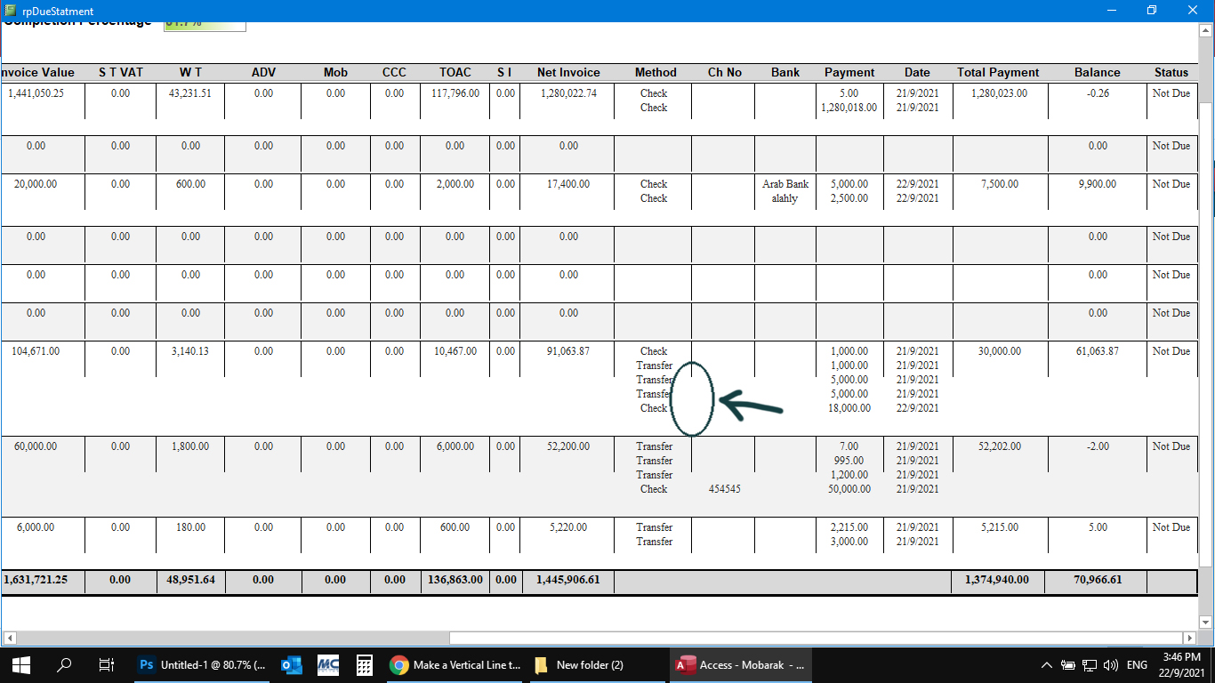
Task: Select payment amount 50,000.00
Action: click(849, 489)
